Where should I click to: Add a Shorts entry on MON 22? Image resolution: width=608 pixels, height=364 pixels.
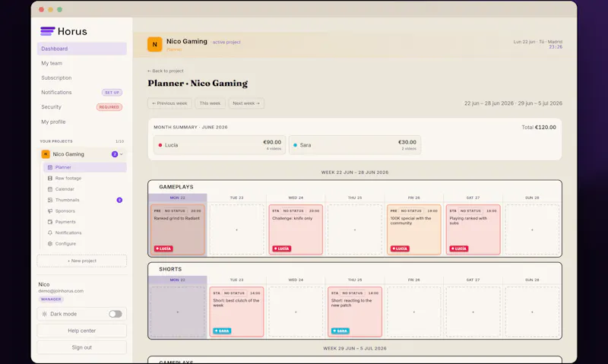178,312
